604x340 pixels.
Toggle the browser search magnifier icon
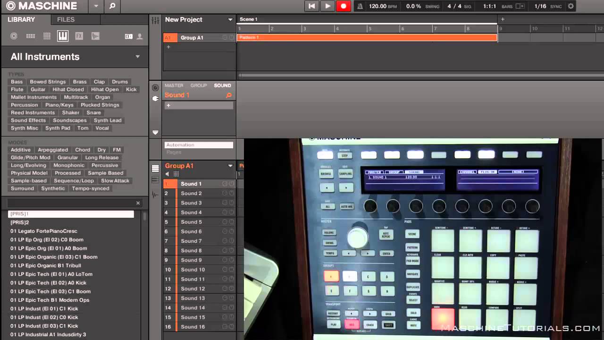point(112,6)
